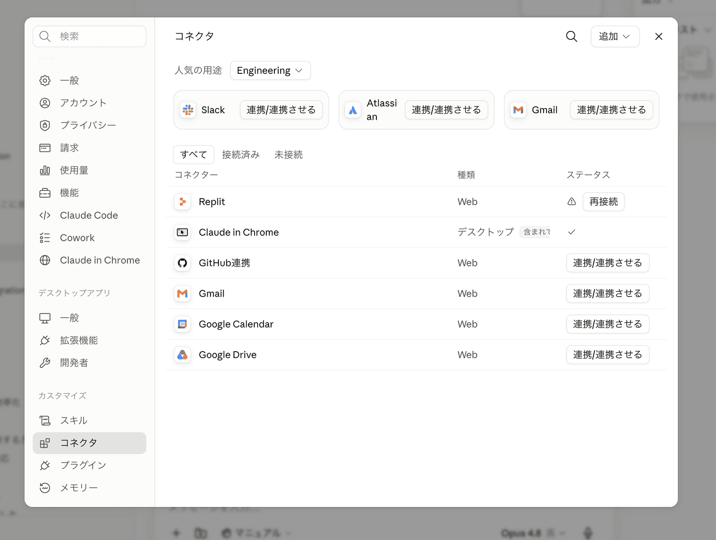Switch to the 未接続 tab
716x540 pixels.
pyautogui.click(x=289, y=154)
